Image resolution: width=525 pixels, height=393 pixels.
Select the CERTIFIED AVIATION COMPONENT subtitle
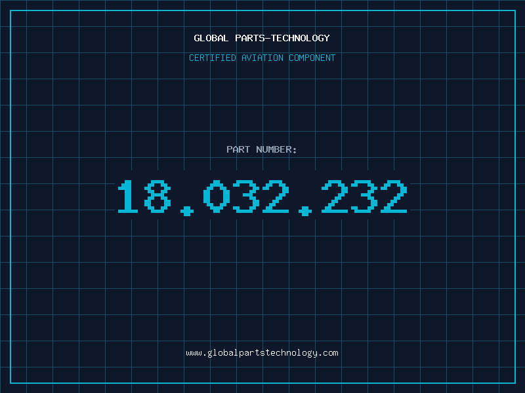[x=262, y=58]
